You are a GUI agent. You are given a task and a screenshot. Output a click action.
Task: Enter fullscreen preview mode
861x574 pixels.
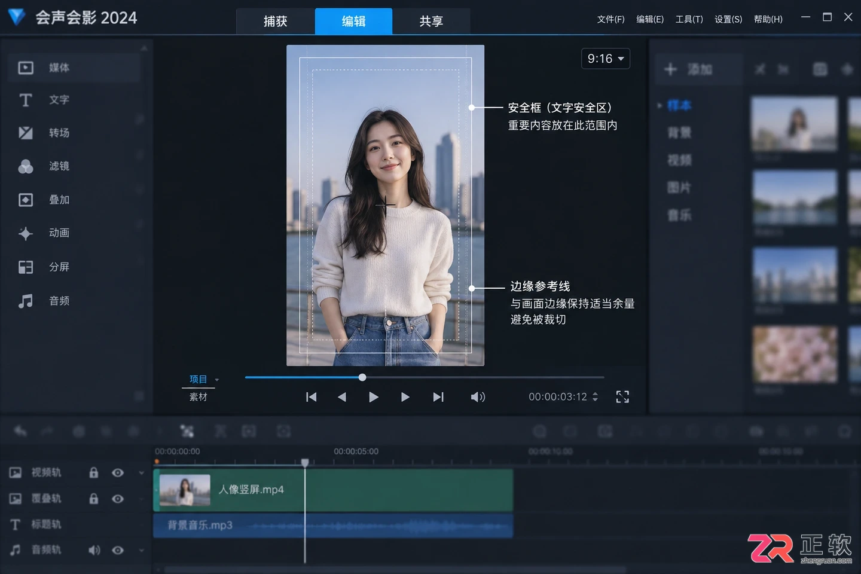point(622,397)
